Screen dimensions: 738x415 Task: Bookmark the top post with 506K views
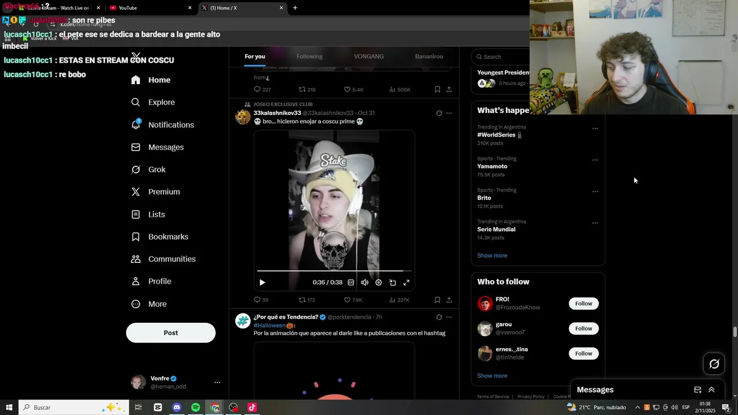[437, 89]
